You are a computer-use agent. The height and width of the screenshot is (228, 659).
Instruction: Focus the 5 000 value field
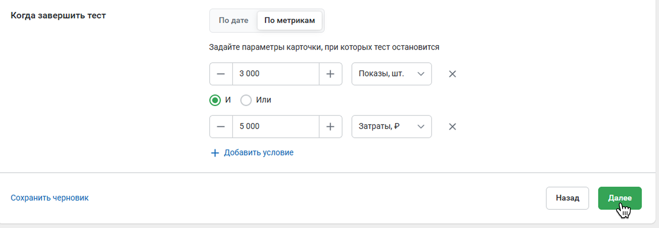pos(275,127)
